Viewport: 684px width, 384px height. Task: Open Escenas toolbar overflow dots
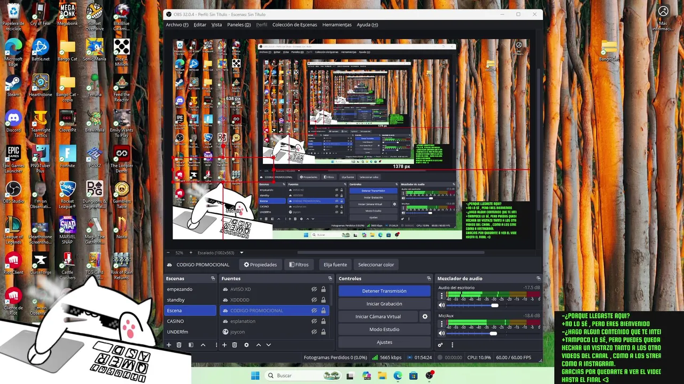click(216, 345)
